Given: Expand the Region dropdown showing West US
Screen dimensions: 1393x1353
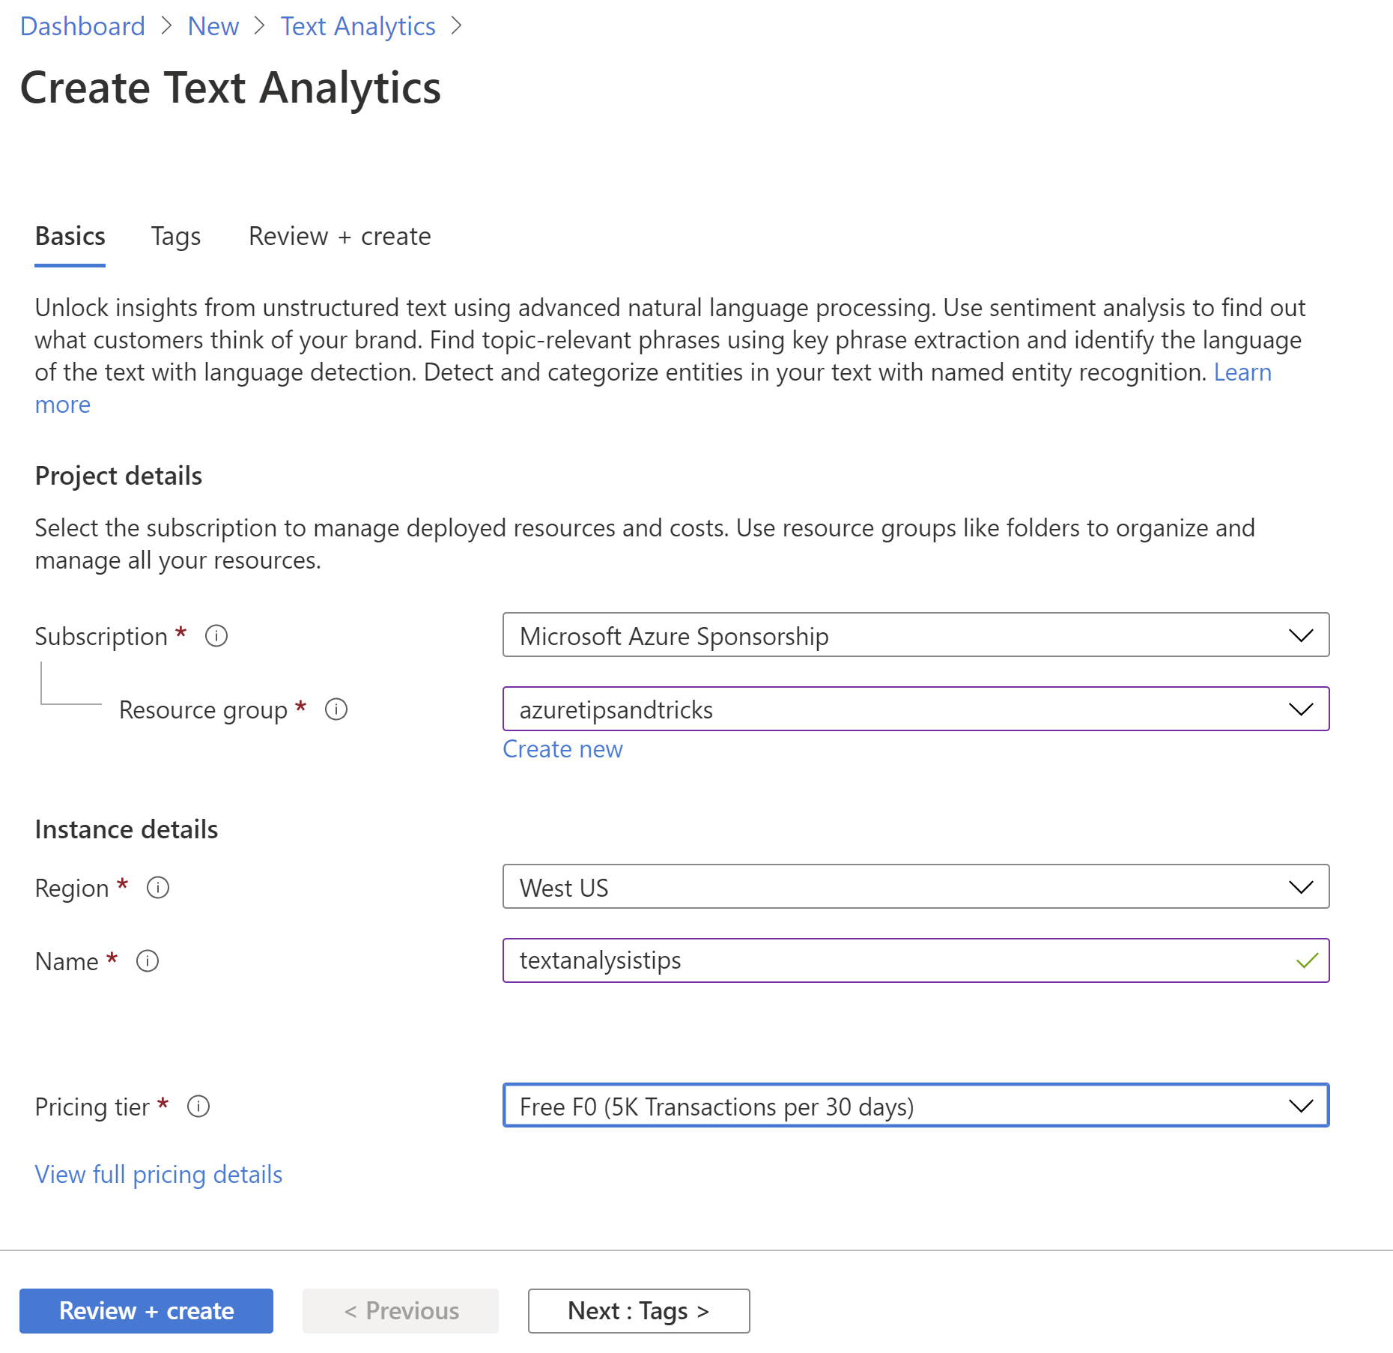Looking at the screenshot, I should (916, 887).
